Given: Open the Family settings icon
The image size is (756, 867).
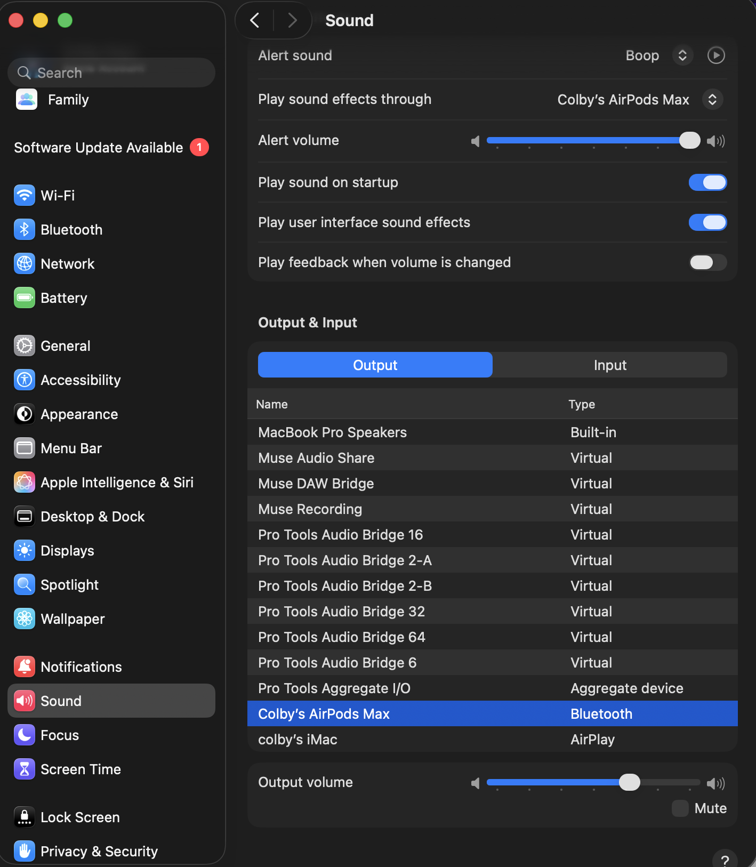Looking at the screenshot, I should pyautogui.click(x=27, y=100).
